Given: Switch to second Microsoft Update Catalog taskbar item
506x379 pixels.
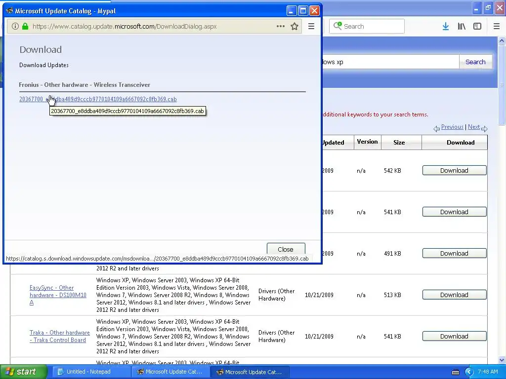Looking at the screenshot, I should coord(250,372).
